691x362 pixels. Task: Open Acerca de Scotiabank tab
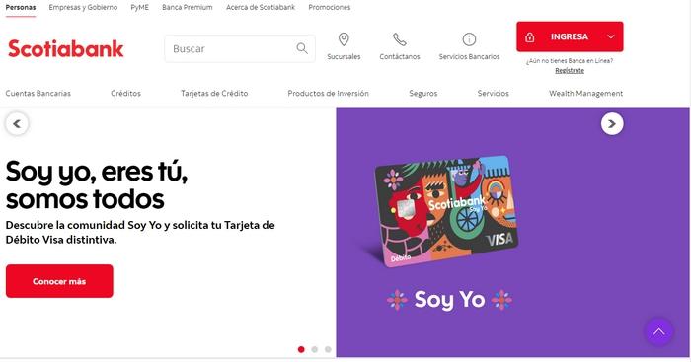click(261, 8)
